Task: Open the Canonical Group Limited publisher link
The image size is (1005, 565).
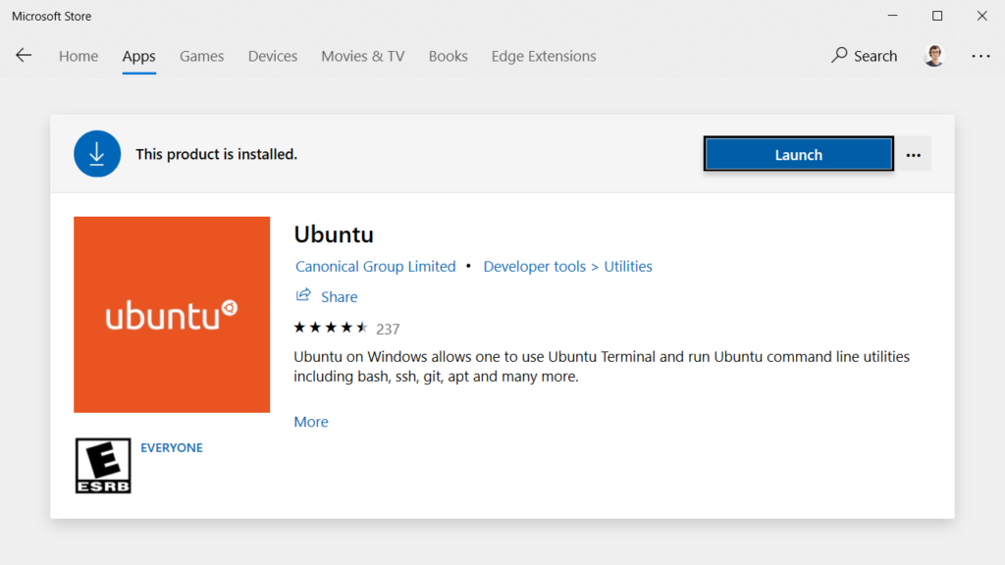Action: tap(376, 267)
